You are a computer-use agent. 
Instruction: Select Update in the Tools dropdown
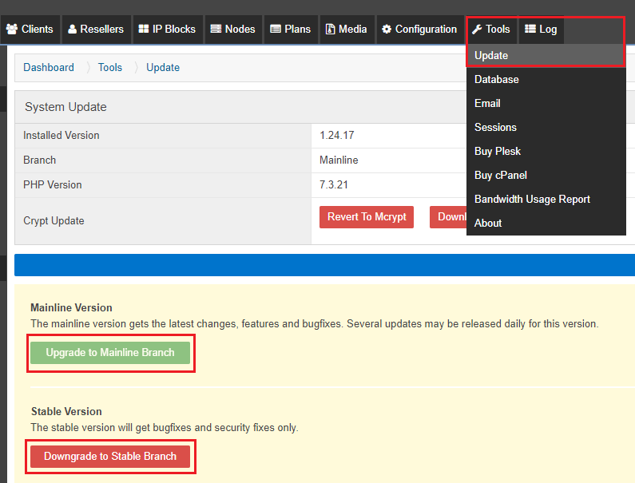coord(546,55)
